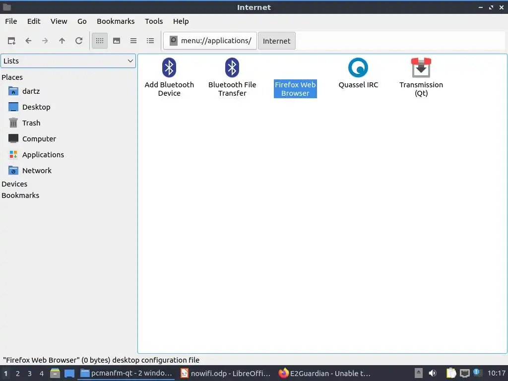Open the update notifier tray icon
Image resolution: width=508 pixels, height=381 pixels.
478,373
